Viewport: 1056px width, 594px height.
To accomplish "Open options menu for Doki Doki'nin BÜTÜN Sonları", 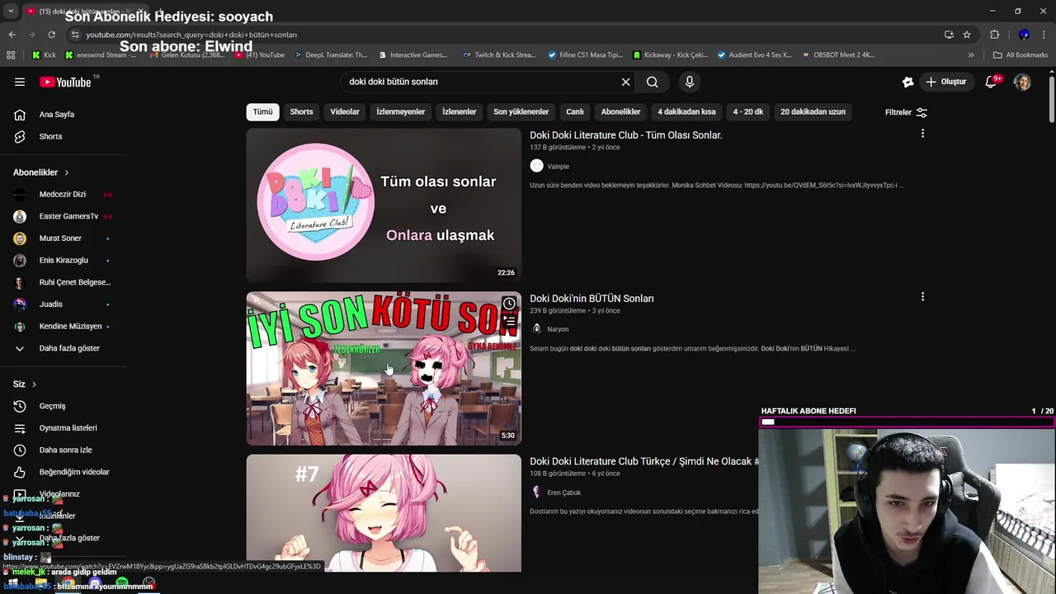I will 922,297.
